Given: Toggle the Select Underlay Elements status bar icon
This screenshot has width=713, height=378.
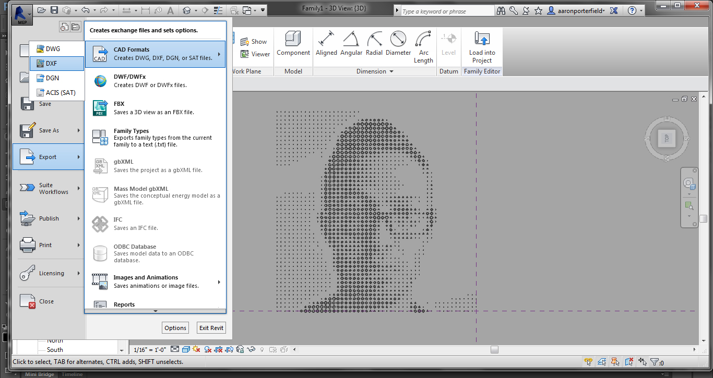Looking at the screenshot, I should [602, 362].
